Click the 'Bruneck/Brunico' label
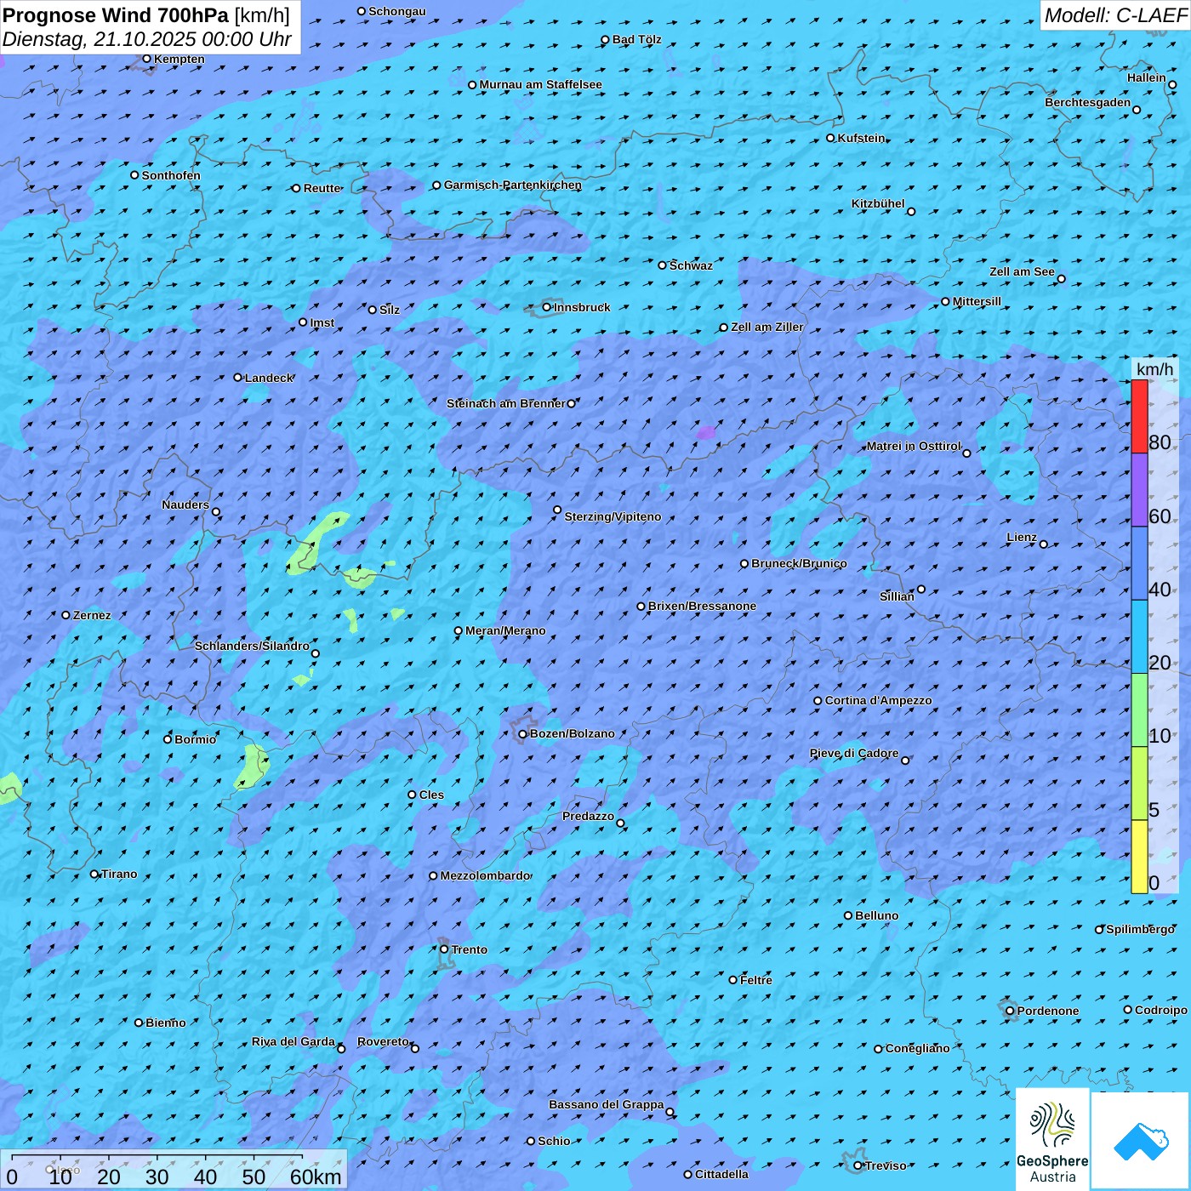Image resolution: width=1191 pixels, height=1191 pixels. [x=799, y=563]
